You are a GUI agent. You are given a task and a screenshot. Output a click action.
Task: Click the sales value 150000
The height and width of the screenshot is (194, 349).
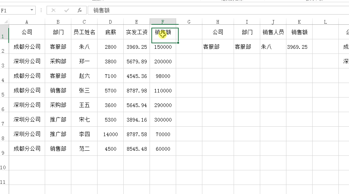(x=163, y=47)
